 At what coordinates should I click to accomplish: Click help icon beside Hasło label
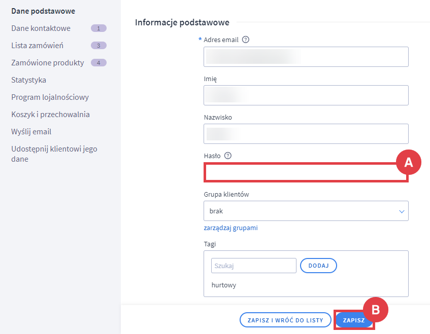click(227, 156)
